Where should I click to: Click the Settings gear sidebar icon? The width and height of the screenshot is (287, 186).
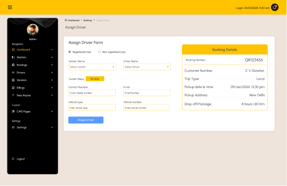point(13,127)
